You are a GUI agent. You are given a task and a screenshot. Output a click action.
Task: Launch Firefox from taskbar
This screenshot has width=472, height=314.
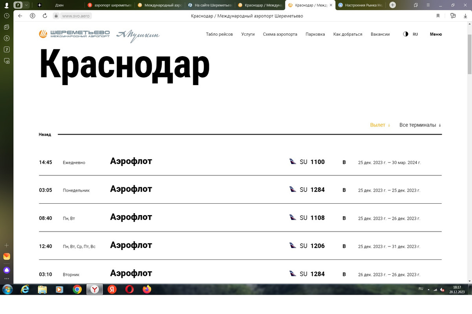coord(147,290)
